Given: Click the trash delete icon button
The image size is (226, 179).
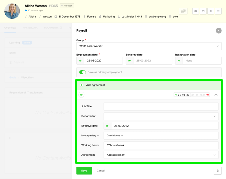Looking at the screenshot, I should (217, 170).
